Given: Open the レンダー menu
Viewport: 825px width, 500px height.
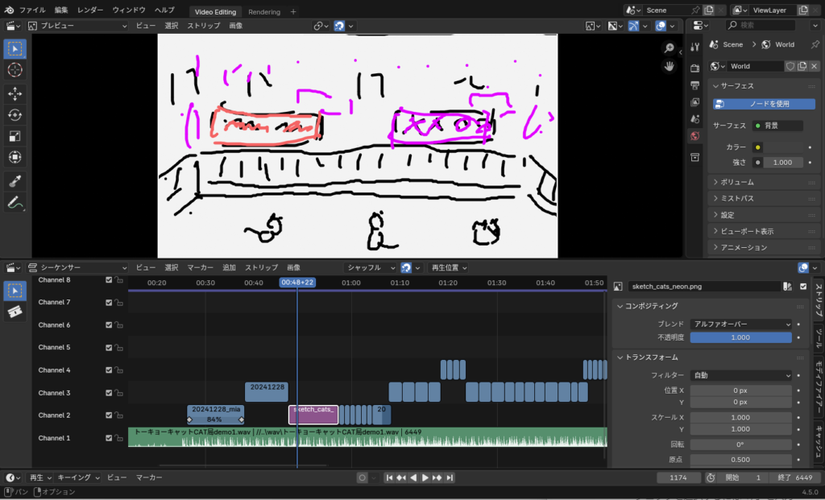Looking at the screenshot, I should pyautogui.click(x=89, y=10).
